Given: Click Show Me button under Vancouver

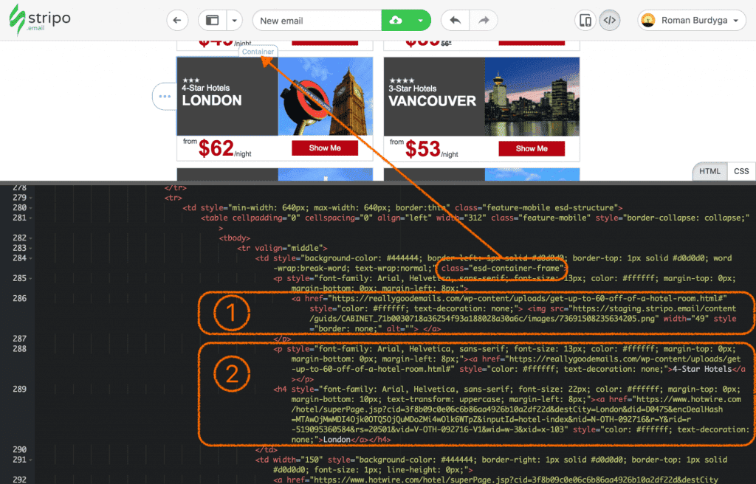Looking at the screenshot, I should [x=532, y=148].
